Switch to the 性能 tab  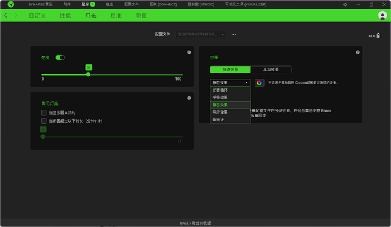click(65, 15)
